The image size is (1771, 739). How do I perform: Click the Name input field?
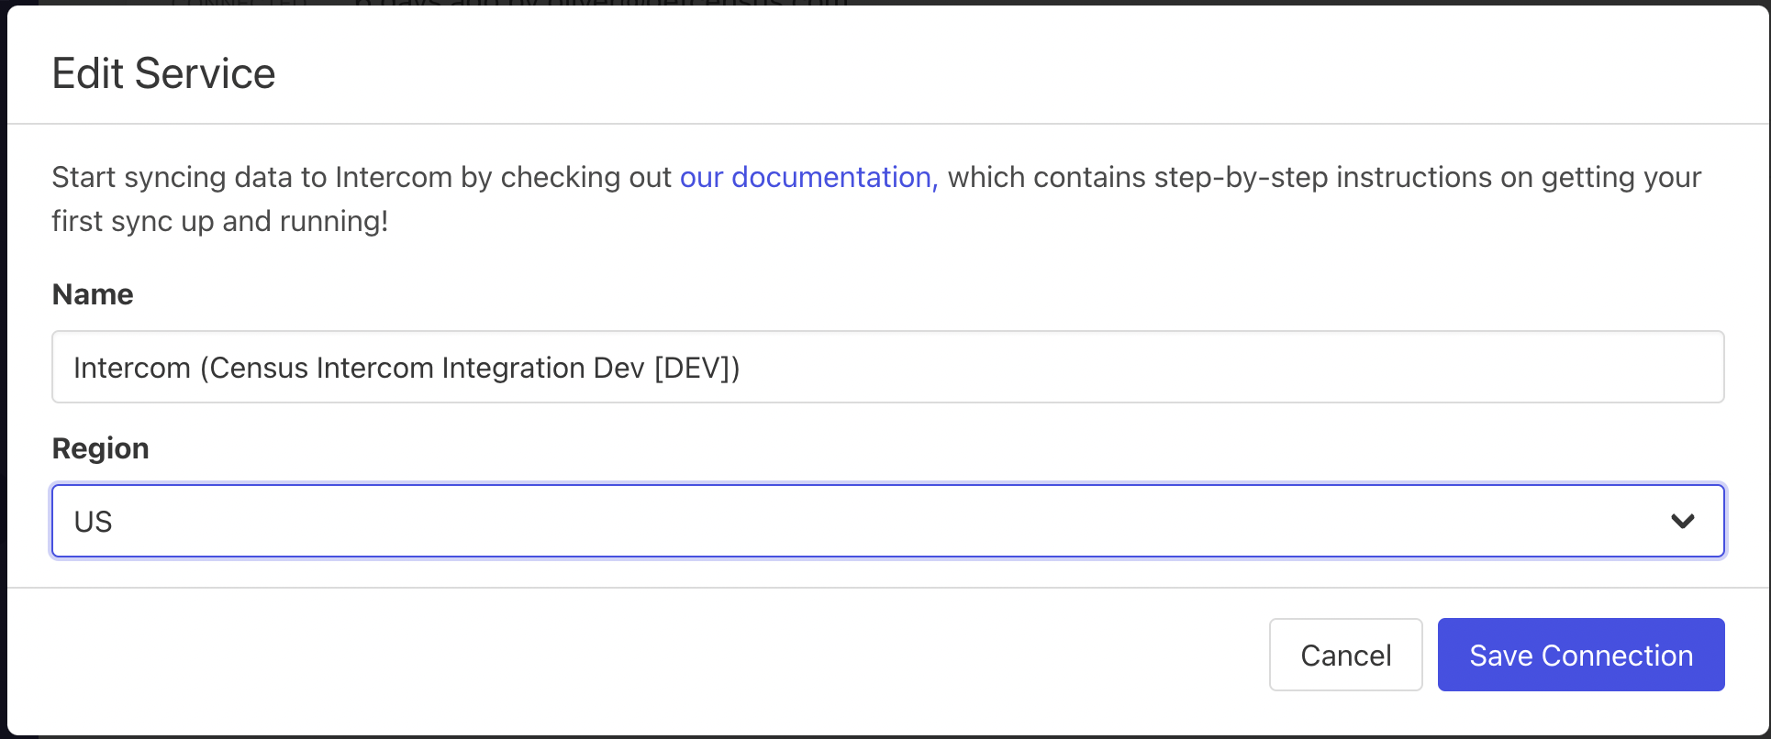[886, 367]
